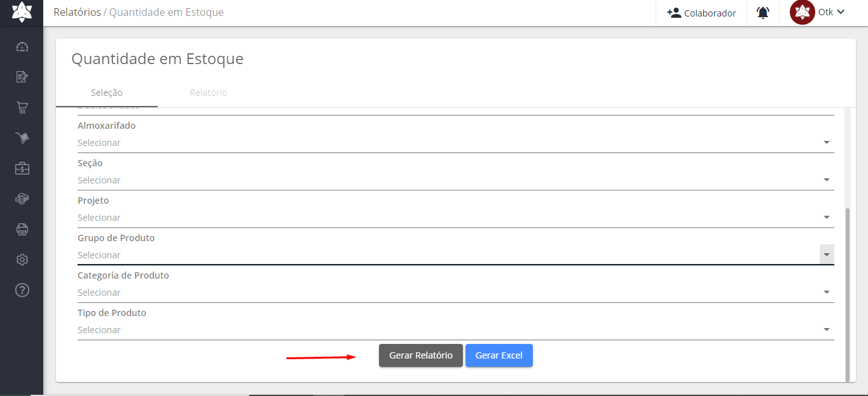Viewport: 868px width, 396px height.
Task: Open the stacked cash sidebar icon
Action: pyautogui.click(x=22, y=199)
